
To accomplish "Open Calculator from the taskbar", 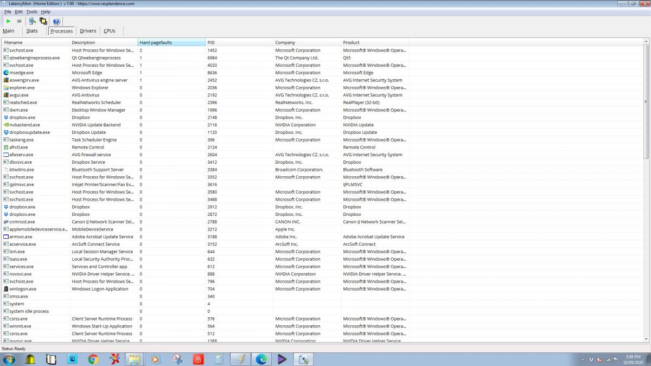I will pyautogui.click(x=219, y=359).
